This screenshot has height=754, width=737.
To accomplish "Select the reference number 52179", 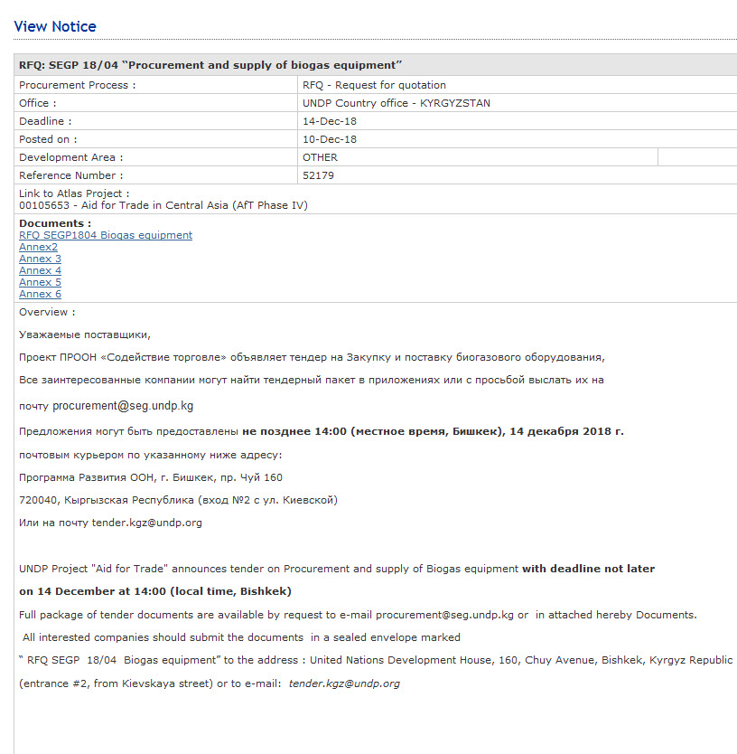I will click(x=318, y=175).
